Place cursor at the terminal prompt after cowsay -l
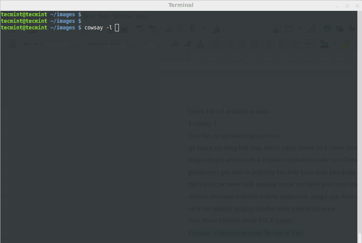 [x=116, y=27]
